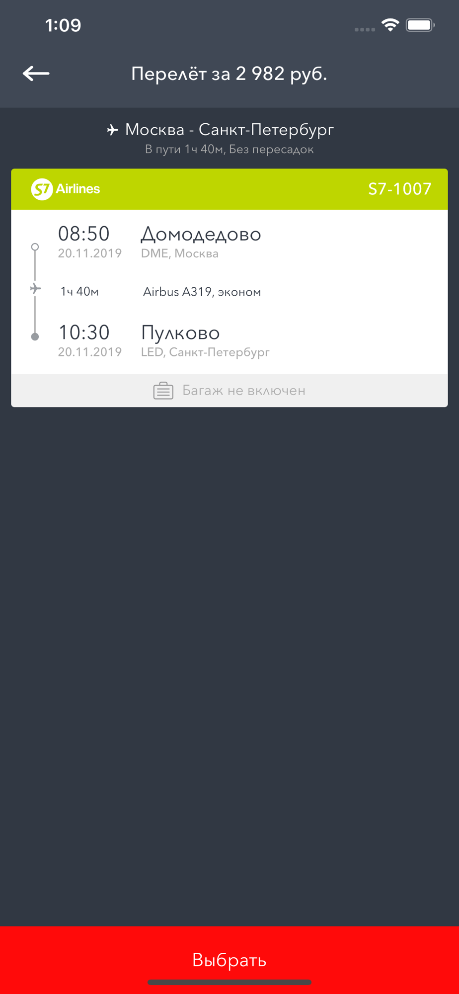Tap the Багаж не включен bar
The width and height of the screenshot is (459, 994).
[229, 391]
